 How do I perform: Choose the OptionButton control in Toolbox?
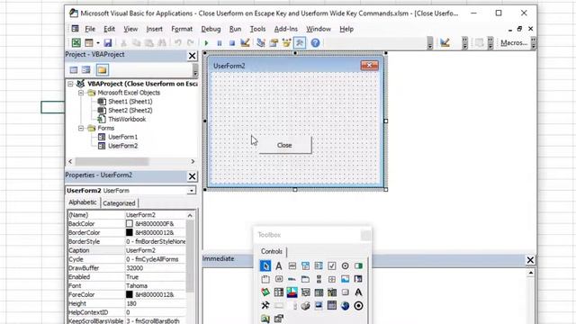click(345, 265)
